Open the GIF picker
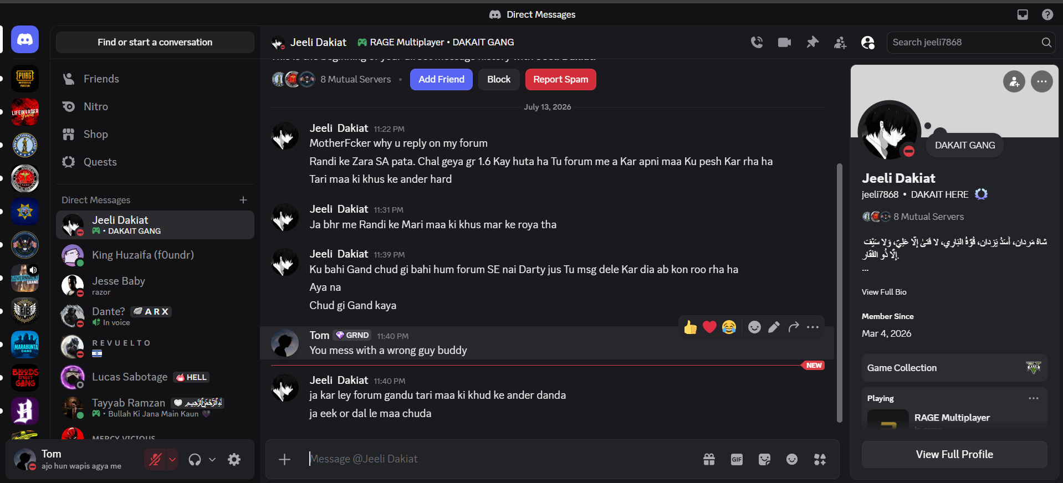1063x483 pixels. point(737,459)
